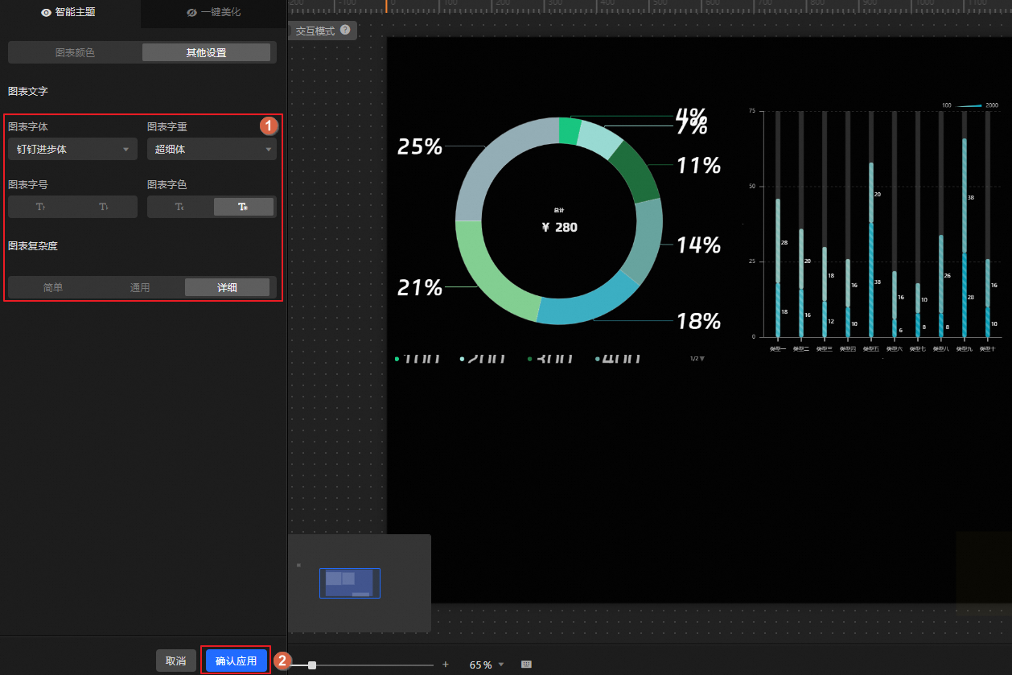1012x675 pixels.
Task: Click the slashed-eye icon on 一键美化 tab
Action: [191, 13]
